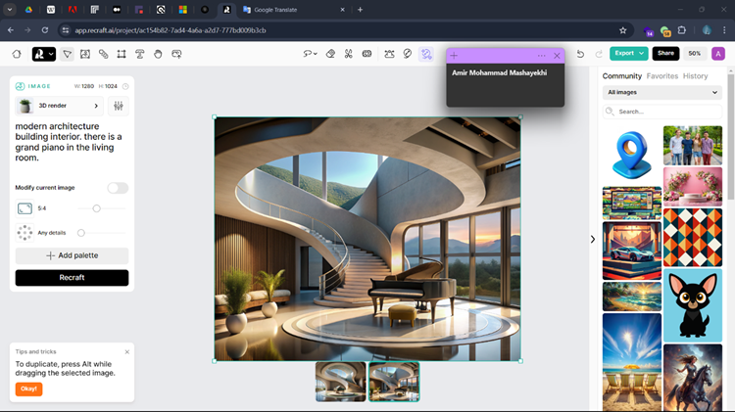Viewport: 735px width, 412px height.
Task: Undo the last action
Action: (580, 54)
